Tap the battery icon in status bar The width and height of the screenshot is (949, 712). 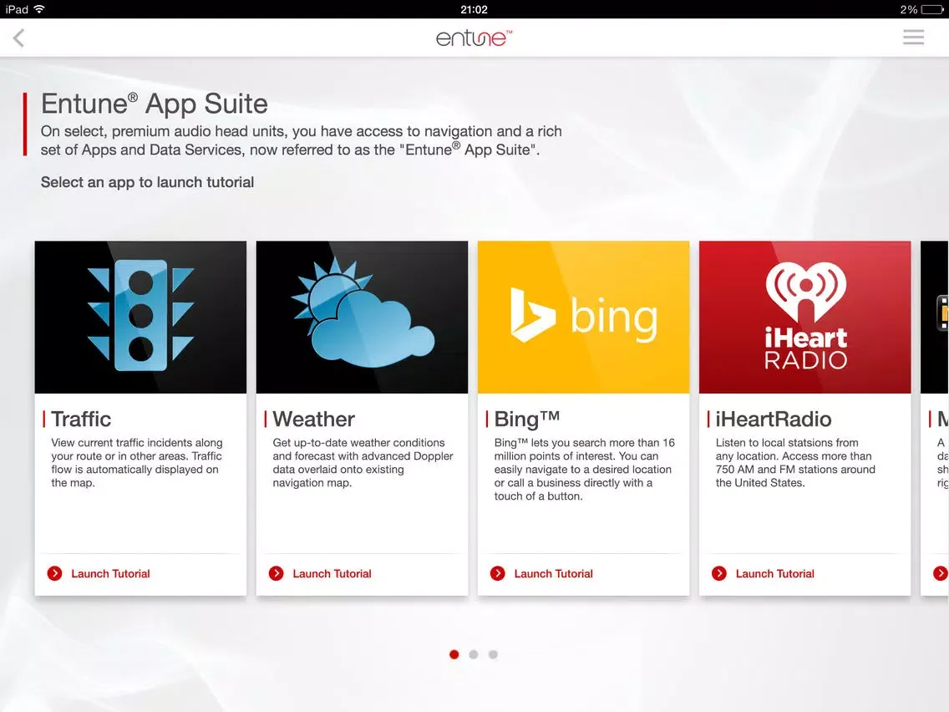pos(932,9)
